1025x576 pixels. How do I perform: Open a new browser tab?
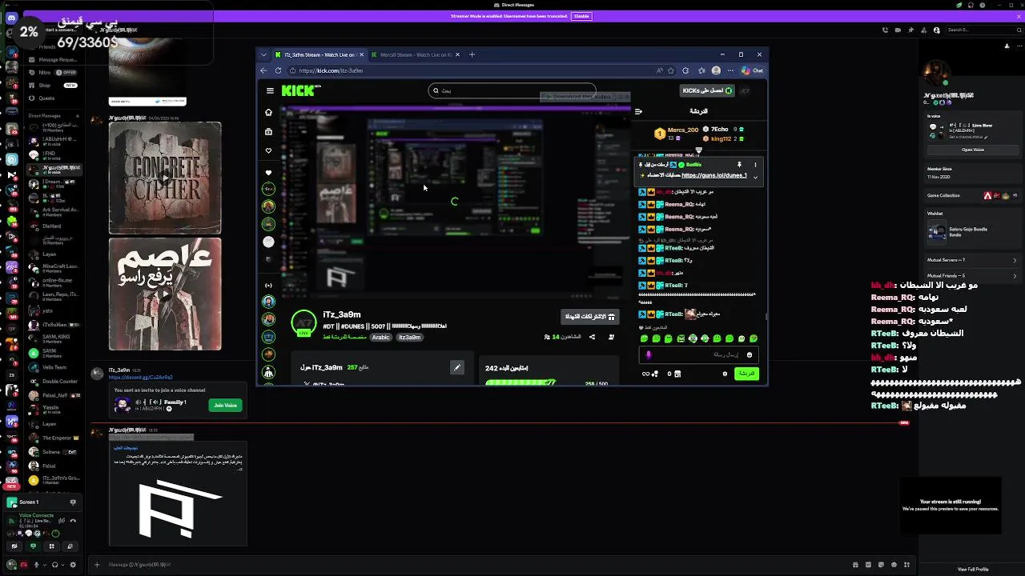click(472, 54)
